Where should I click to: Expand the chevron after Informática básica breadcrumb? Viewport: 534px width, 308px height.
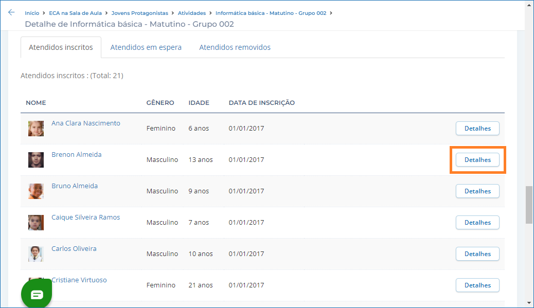pos(332,13)
